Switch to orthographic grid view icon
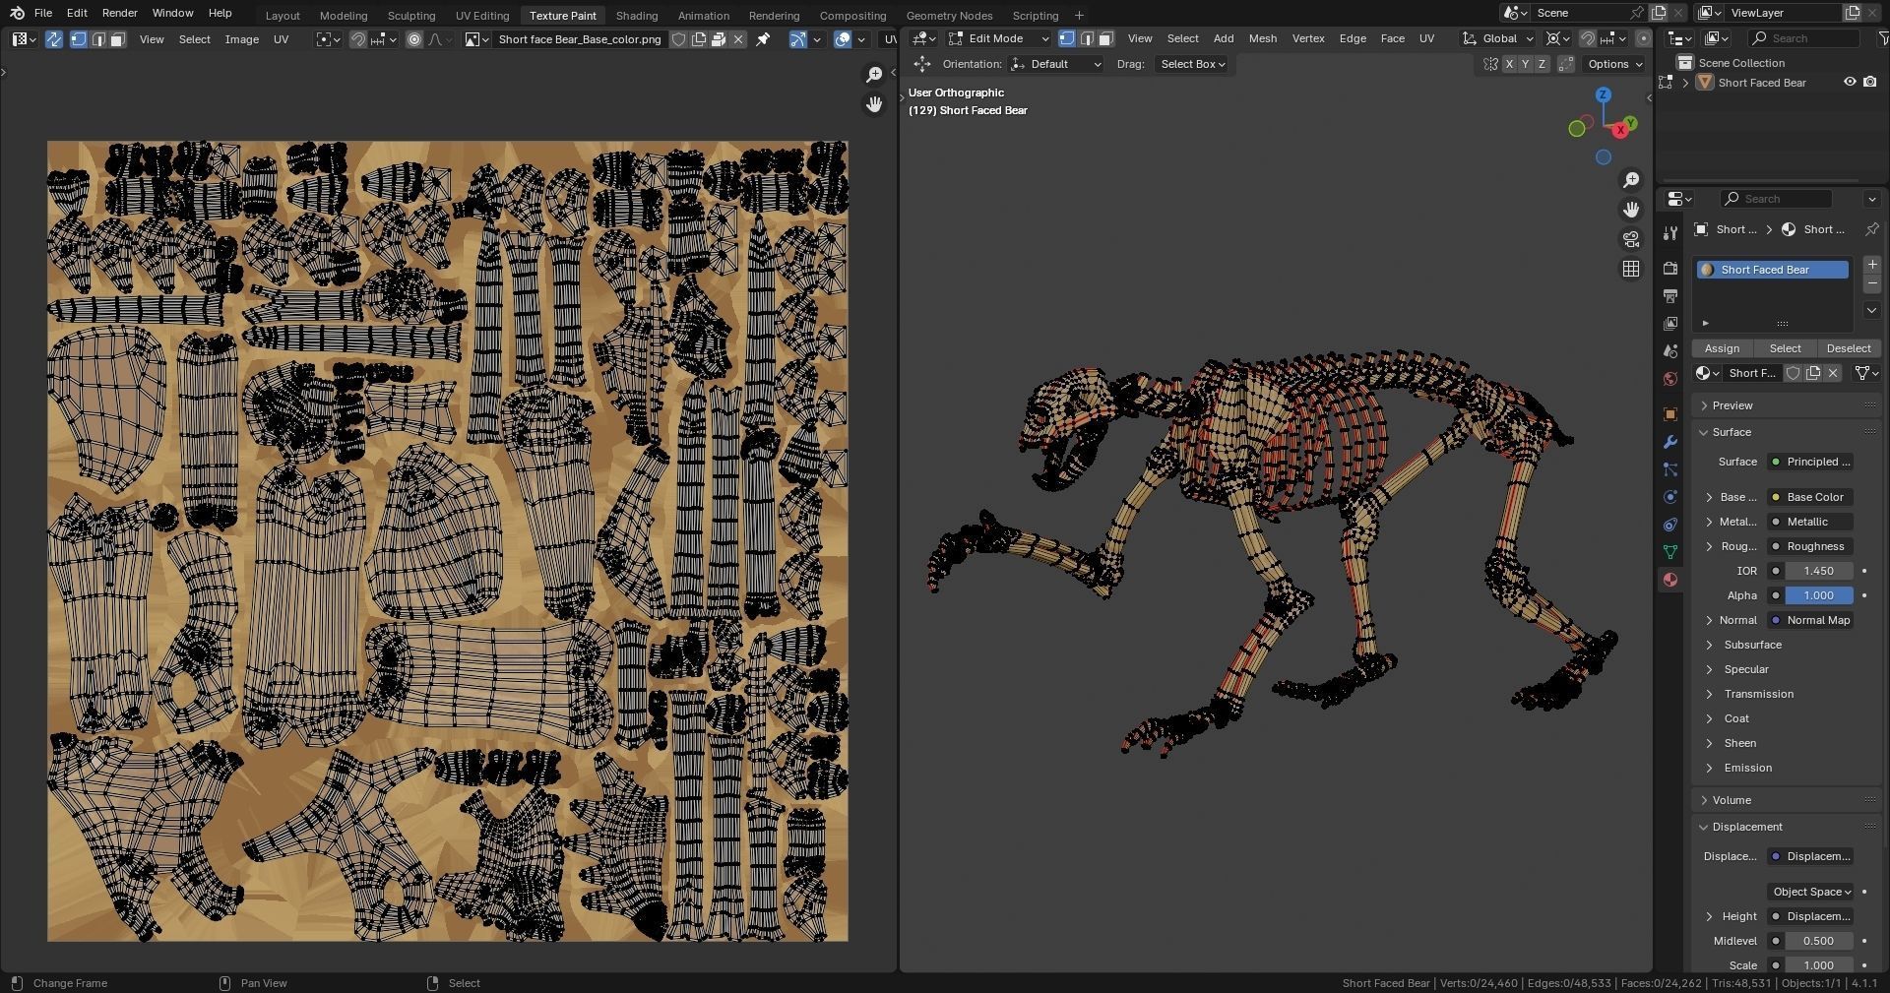Image resolution: width=1890 pixels, height=993 pixels. (1631, 269)
